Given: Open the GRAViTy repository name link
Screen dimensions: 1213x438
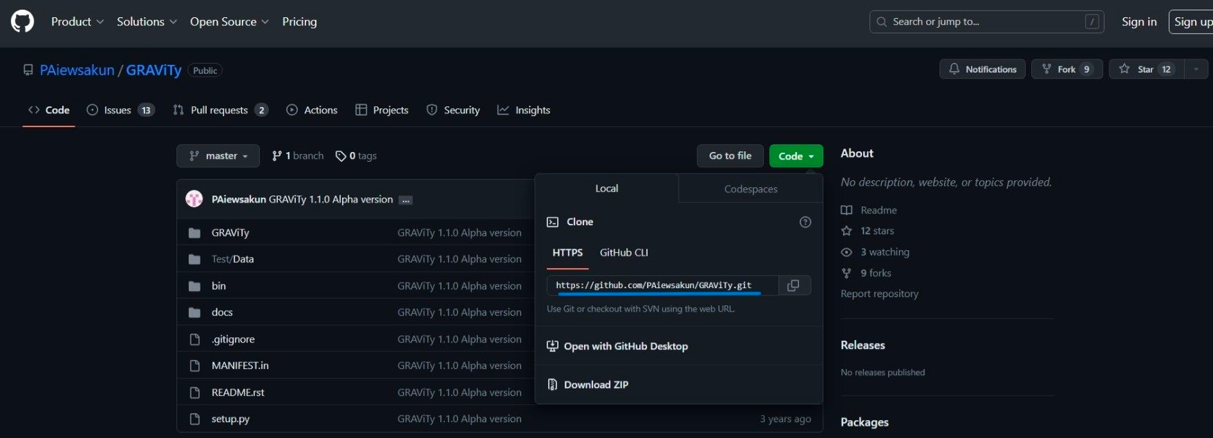Looking at the screenshot, I should (153, 70).
